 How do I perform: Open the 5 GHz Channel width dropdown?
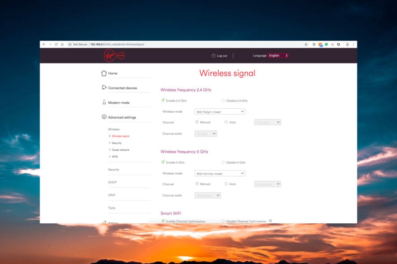[x=207, y=195]
